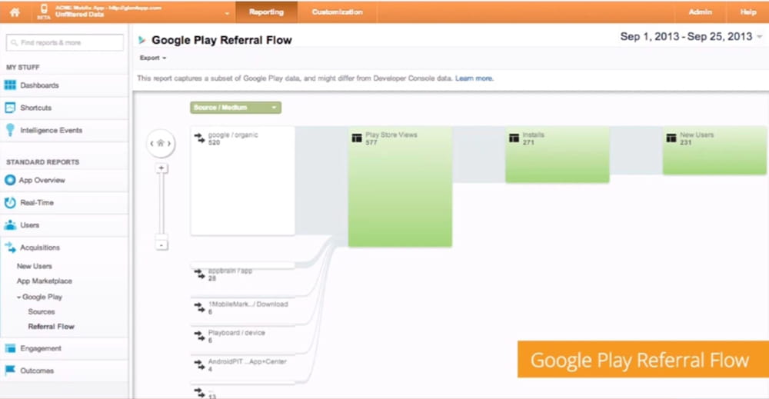Viewport: 769px width, 399px height.
Task: Select the google / organic source node
Action: (x=243, y=181)
